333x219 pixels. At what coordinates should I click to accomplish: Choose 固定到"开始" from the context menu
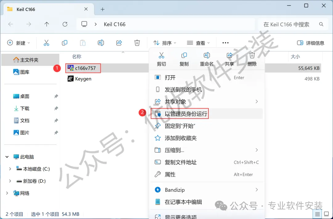click(x=207, y=126)
